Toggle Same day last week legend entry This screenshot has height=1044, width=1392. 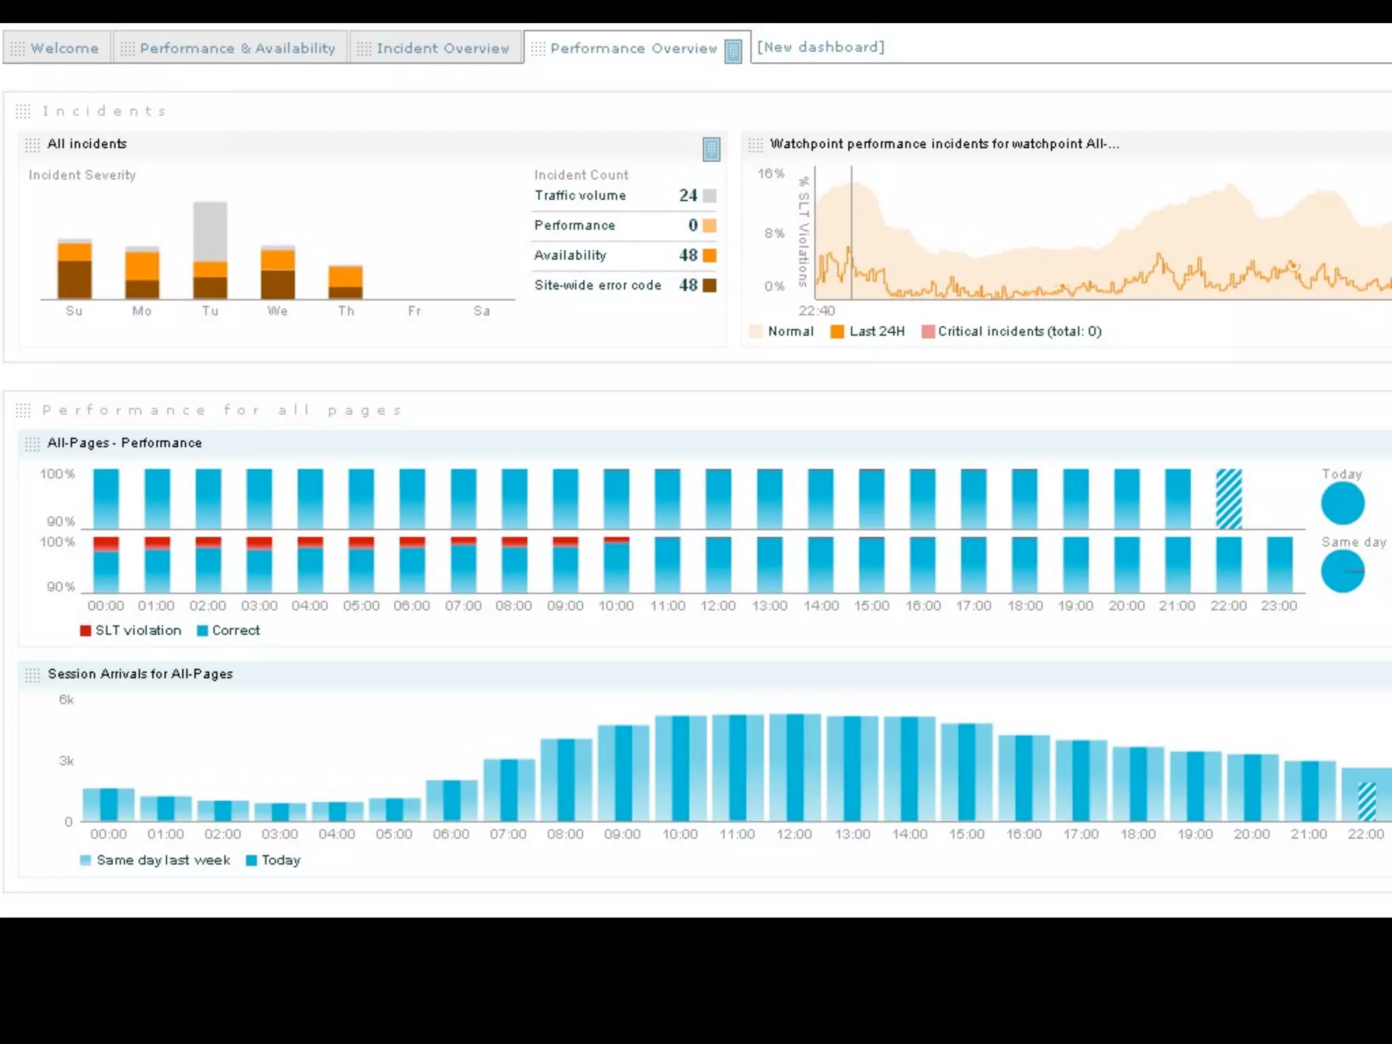156,860
